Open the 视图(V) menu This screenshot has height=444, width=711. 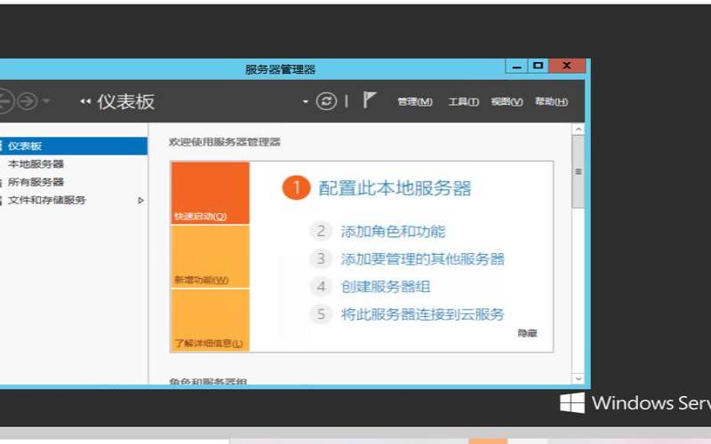(x=507, y=101)
